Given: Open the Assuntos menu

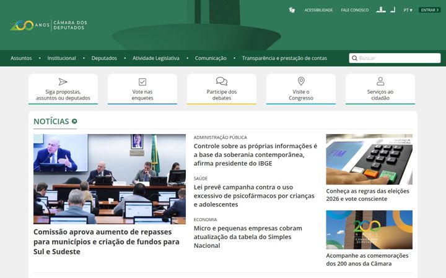Looking at the screenshot, I should coord(21,58).
